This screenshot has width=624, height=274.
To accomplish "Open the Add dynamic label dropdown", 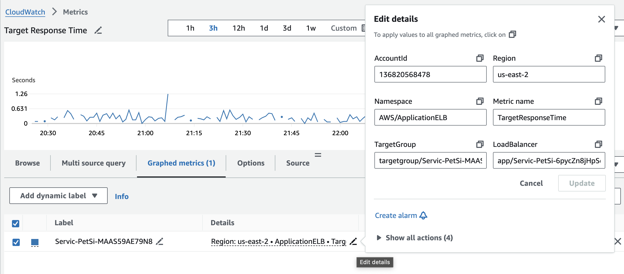I will click(58, 196).
